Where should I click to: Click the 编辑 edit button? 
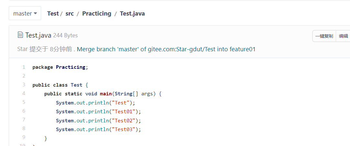343,36
